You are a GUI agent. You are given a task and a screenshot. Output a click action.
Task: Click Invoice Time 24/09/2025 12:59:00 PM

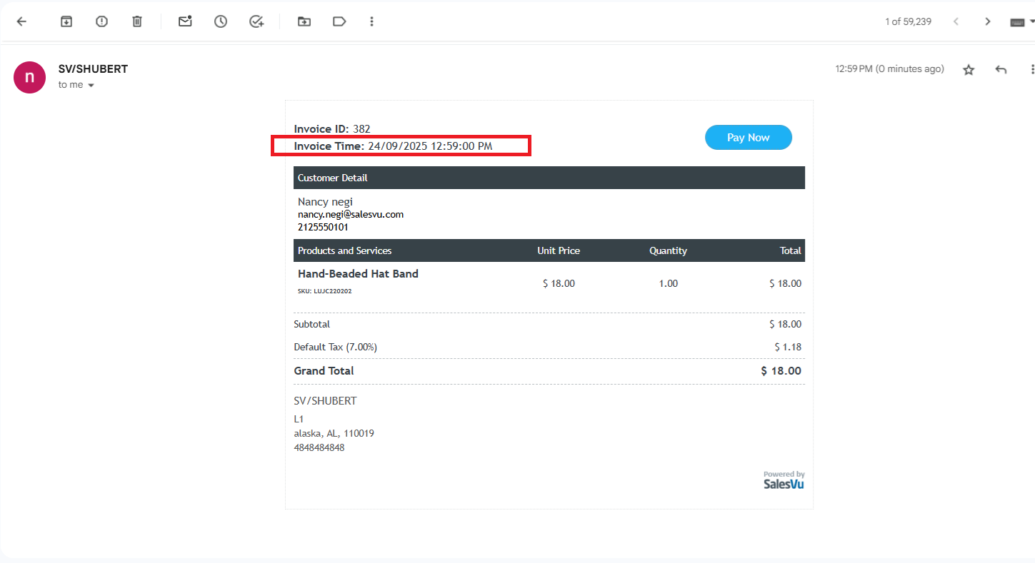(x=393, y=146)
